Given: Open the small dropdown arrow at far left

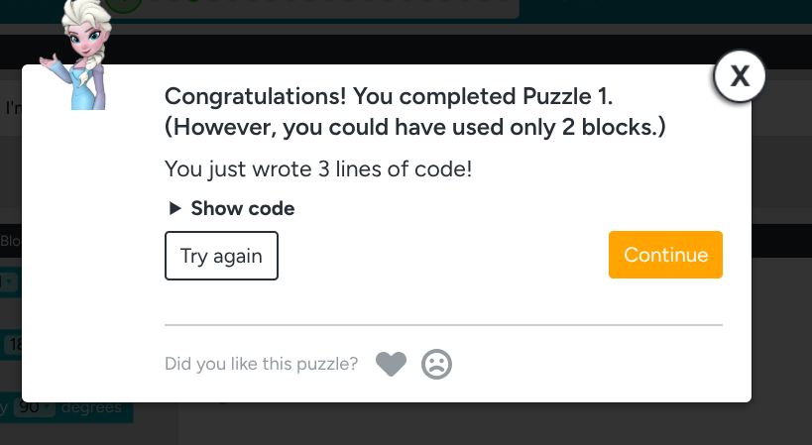Looking at the screenshot, I should click(9, 282).
